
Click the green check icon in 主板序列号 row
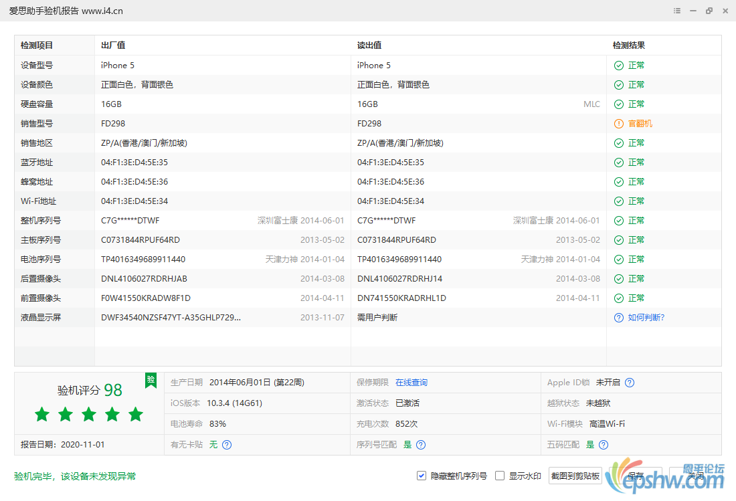(x=619, y=239)
